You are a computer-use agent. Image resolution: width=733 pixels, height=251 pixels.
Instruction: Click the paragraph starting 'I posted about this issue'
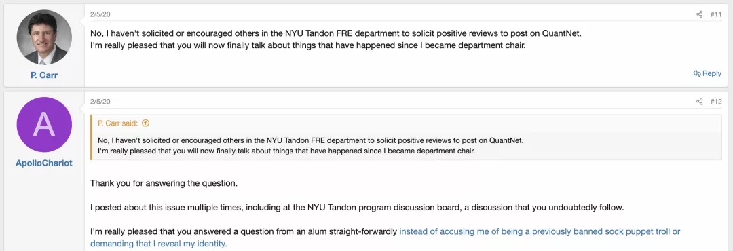pos(357,208)
